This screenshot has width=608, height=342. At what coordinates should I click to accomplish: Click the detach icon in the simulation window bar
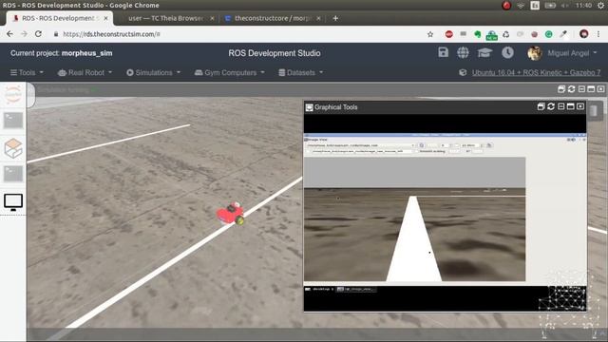pos(561,89)
